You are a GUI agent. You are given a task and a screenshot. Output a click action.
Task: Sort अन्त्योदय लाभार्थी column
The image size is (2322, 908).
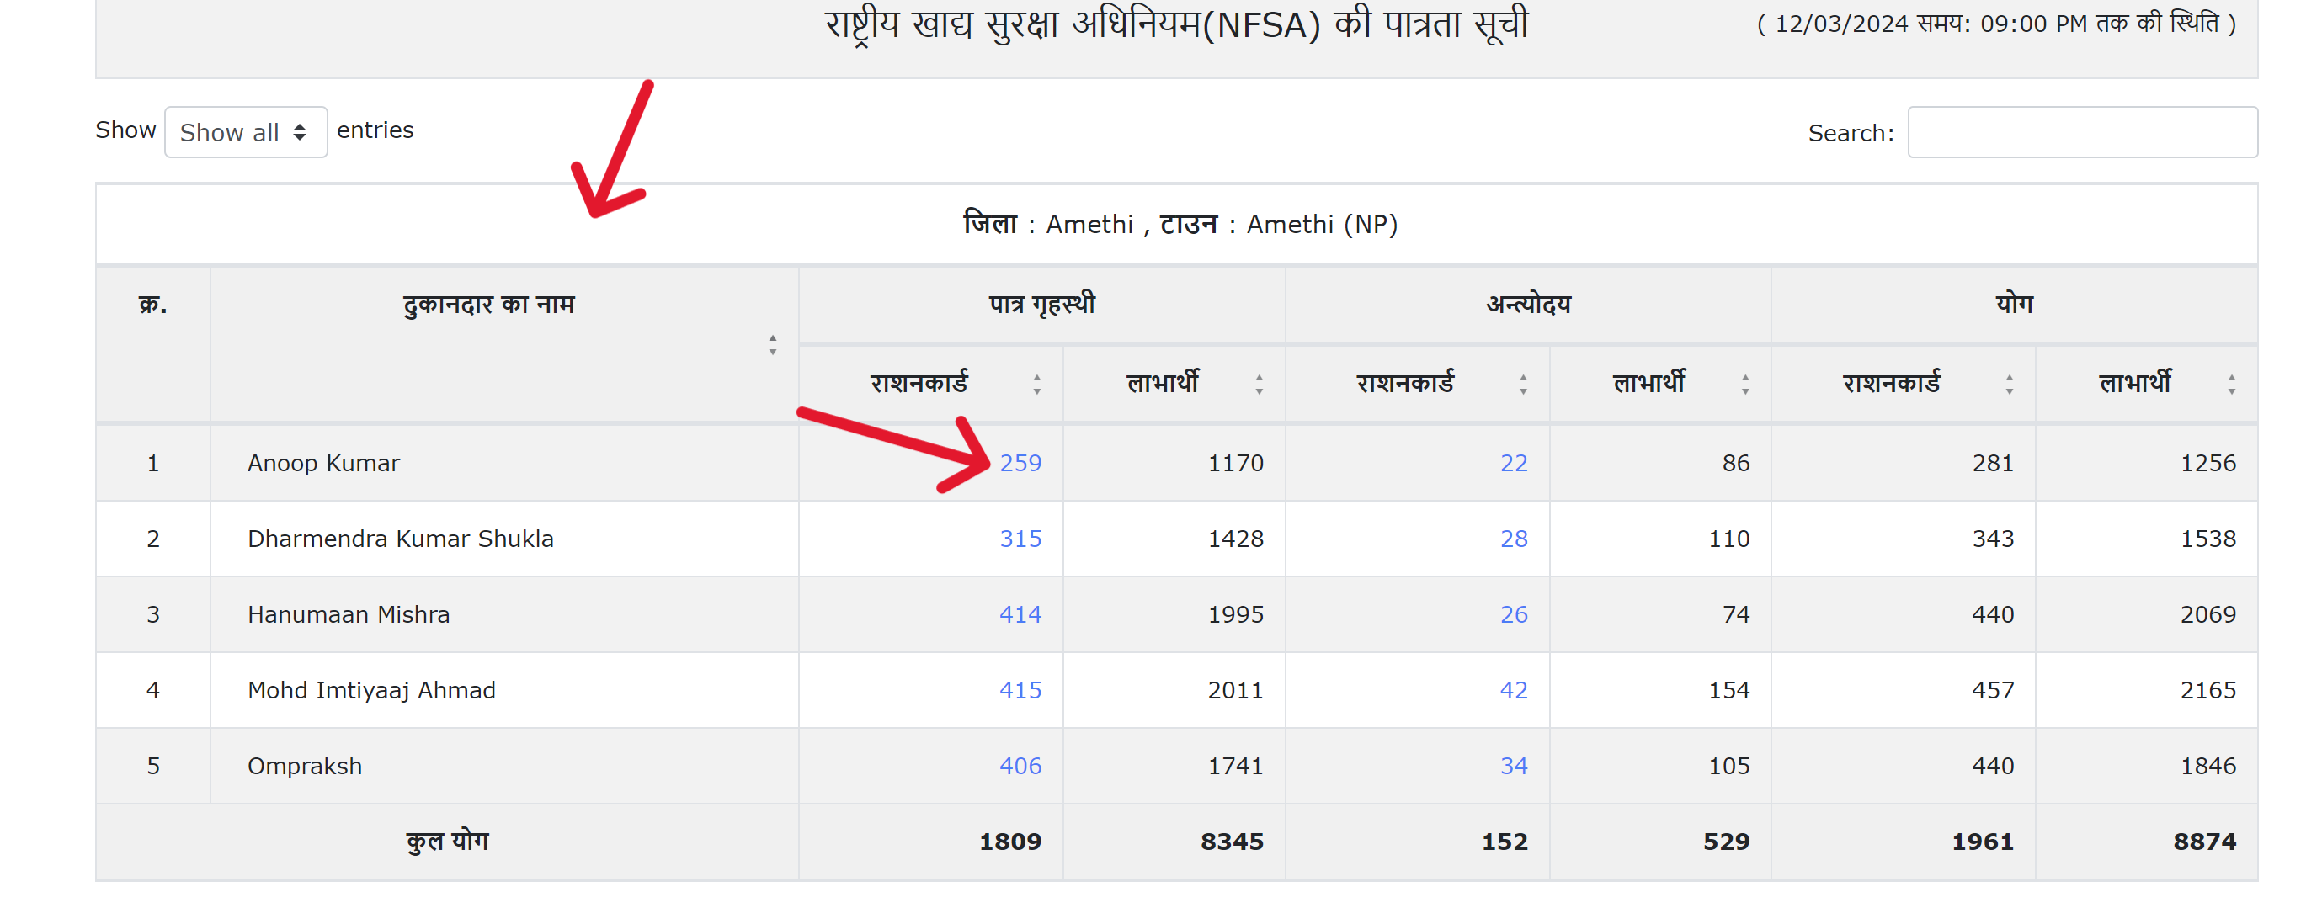pyautogui.click(x=1745, y=383)
